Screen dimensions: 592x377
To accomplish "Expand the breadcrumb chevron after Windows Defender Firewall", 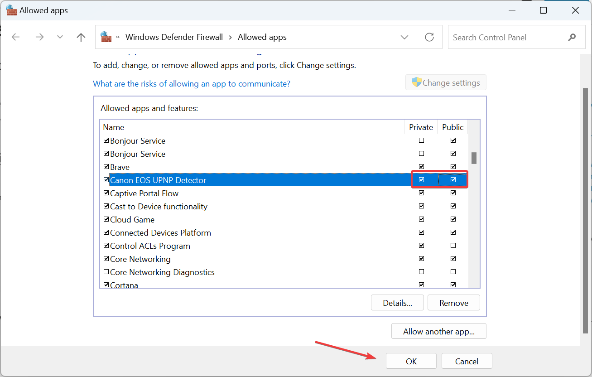I will (231, 37).
